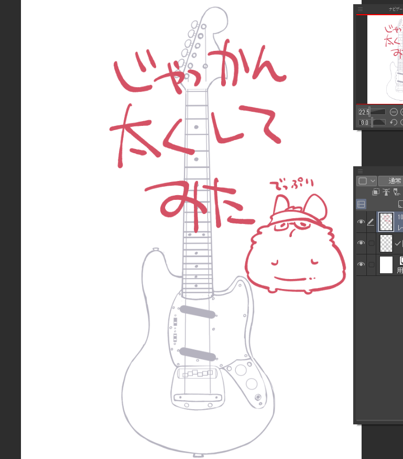Click the ナビゲー Navigator panel title
The height and width of the screenshot is (459, 403).
(396, 9)
